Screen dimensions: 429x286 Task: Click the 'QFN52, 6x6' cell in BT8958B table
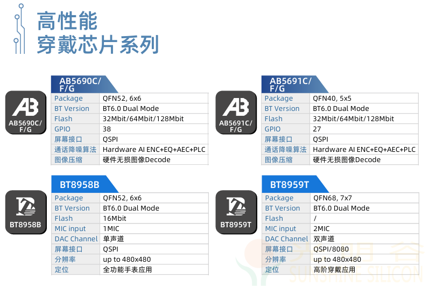122,198
